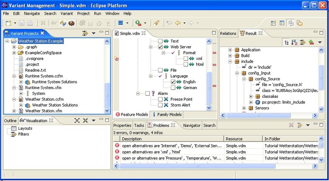Click the Problems panel horizontal scrollbar
This screenshot has width=329, height=181.
pos(197,166)
